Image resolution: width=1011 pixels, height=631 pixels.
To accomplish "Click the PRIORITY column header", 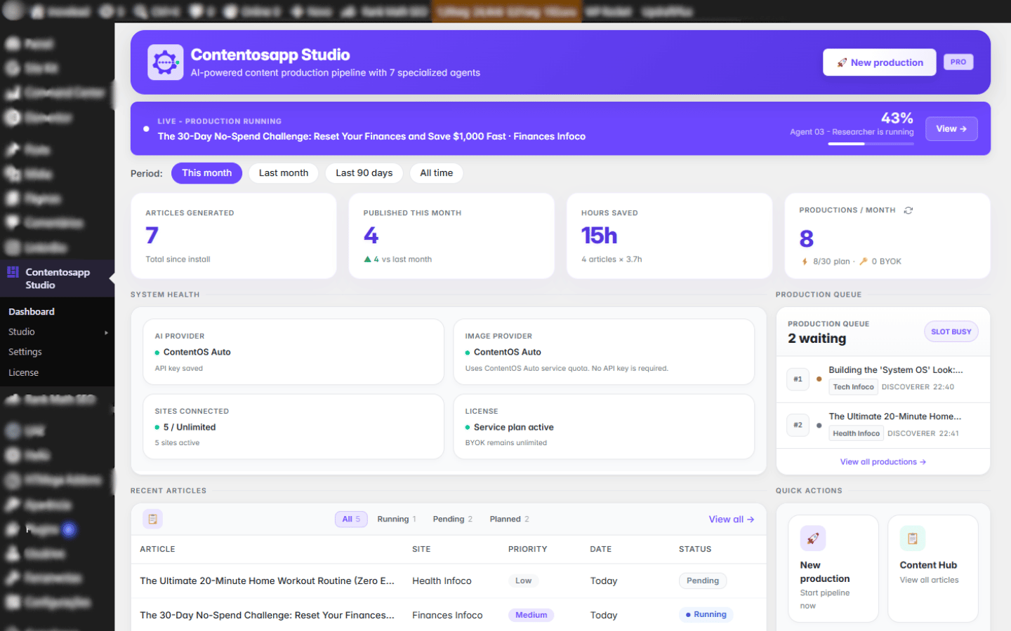I will coord(527,549).
